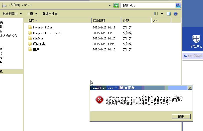Select the 用户 folder icon
This screenshot has height=131, width=203.
[x=30, y=49]
